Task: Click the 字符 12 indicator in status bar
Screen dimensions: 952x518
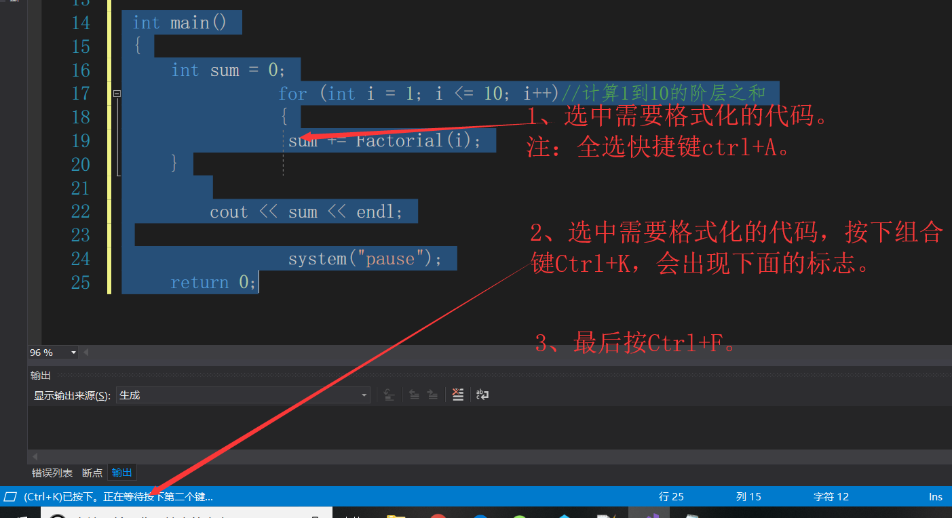Action: click(831, 496)
